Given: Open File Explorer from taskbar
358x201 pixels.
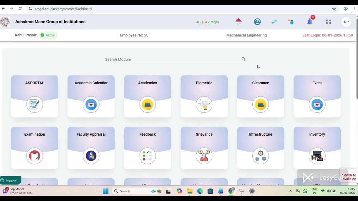Looking at the screenshot, I should tap(190, 191).
